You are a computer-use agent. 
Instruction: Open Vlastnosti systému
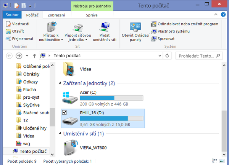[x=170, y=31]
